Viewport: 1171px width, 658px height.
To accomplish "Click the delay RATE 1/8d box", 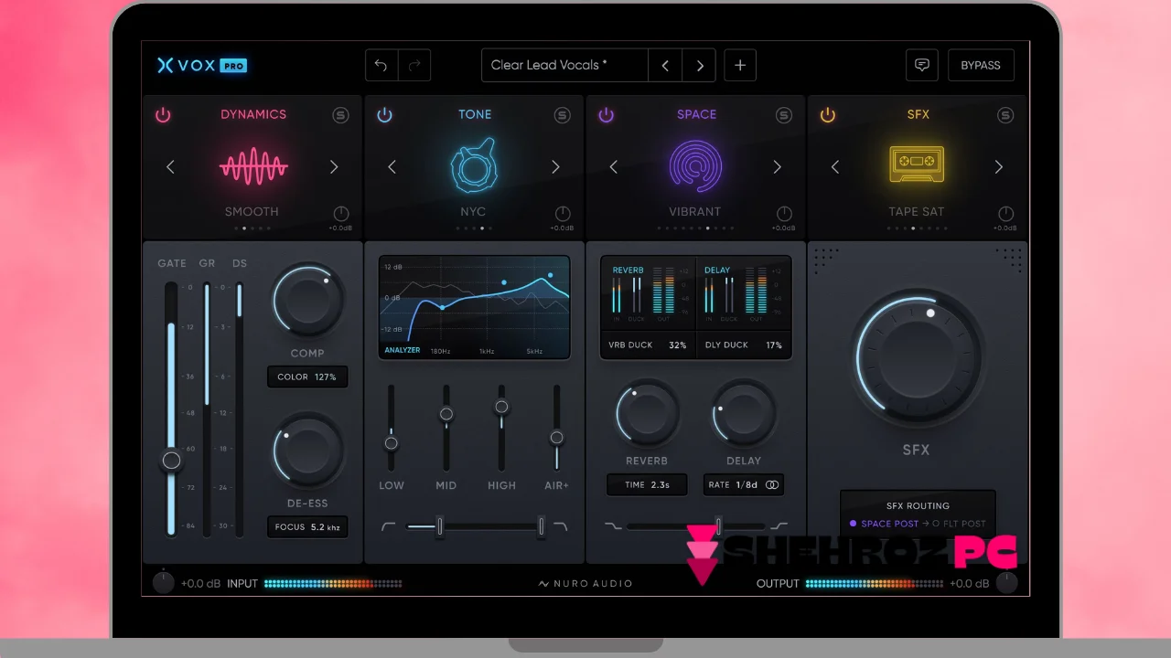I will coord(744,484).
